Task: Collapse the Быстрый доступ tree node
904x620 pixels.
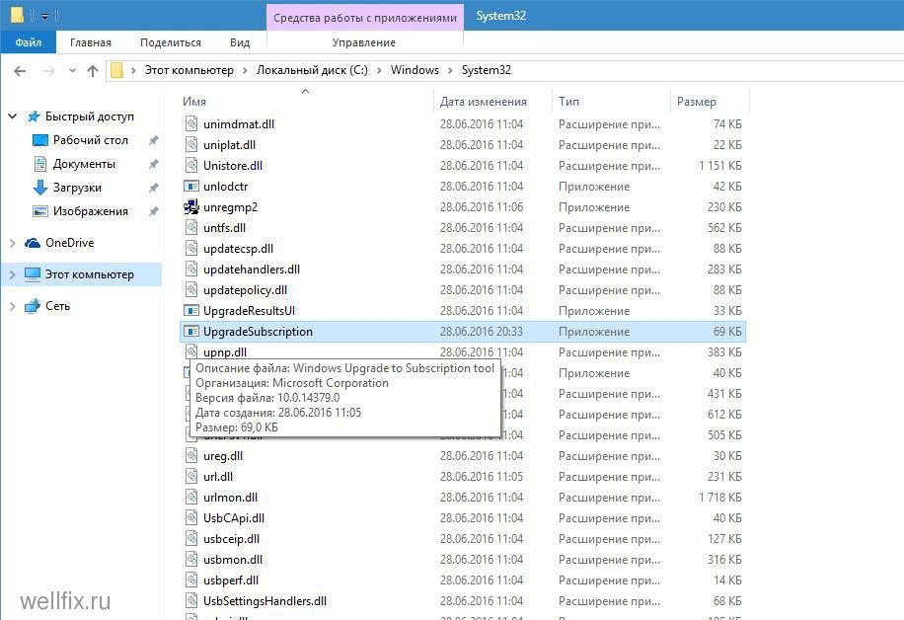Action: (12, 116)
